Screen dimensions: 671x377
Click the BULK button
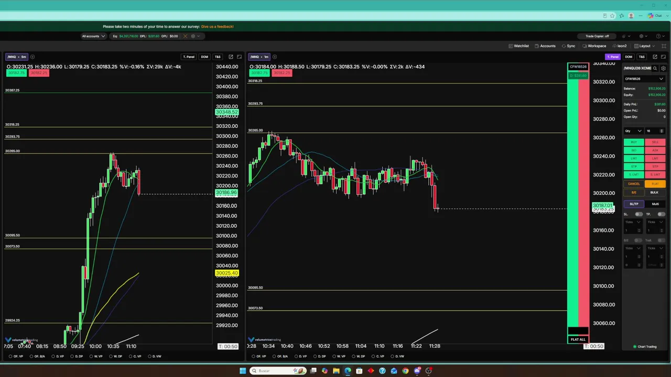tap(654, 192)
